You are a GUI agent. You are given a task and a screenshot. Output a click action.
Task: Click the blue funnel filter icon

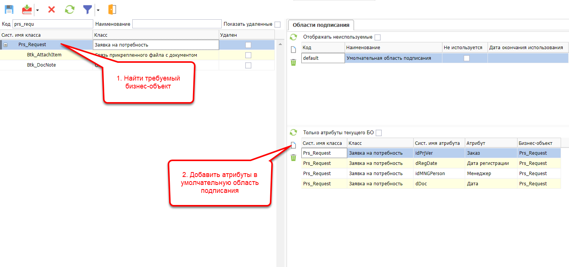88,9
